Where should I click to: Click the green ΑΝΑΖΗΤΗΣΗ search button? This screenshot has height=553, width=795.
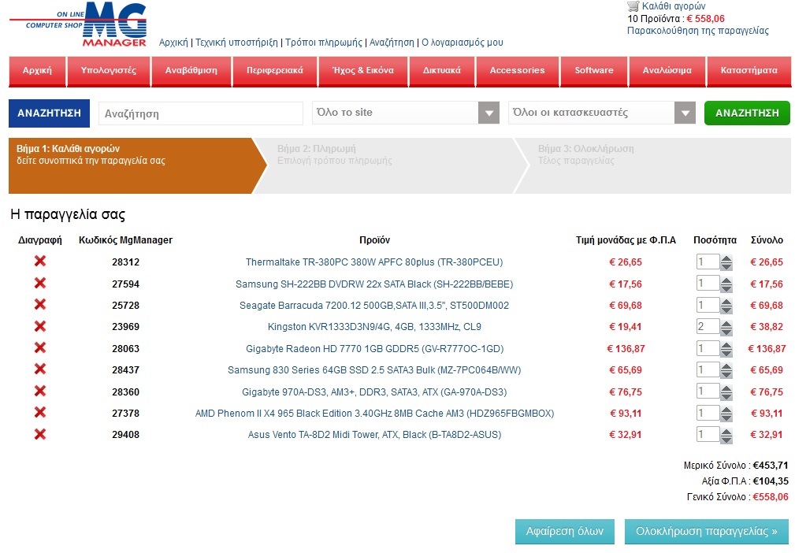pyautogui.click(x=747, y=113)
